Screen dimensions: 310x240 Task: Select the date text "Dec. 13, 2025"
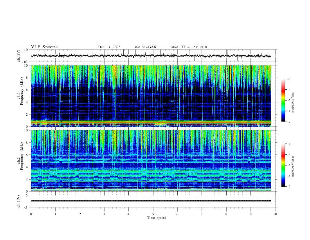[x=109, y=47]
